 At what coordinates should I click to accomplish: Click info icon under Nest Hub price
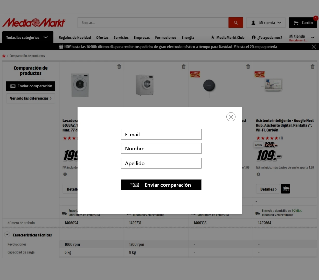pos(258,174)
